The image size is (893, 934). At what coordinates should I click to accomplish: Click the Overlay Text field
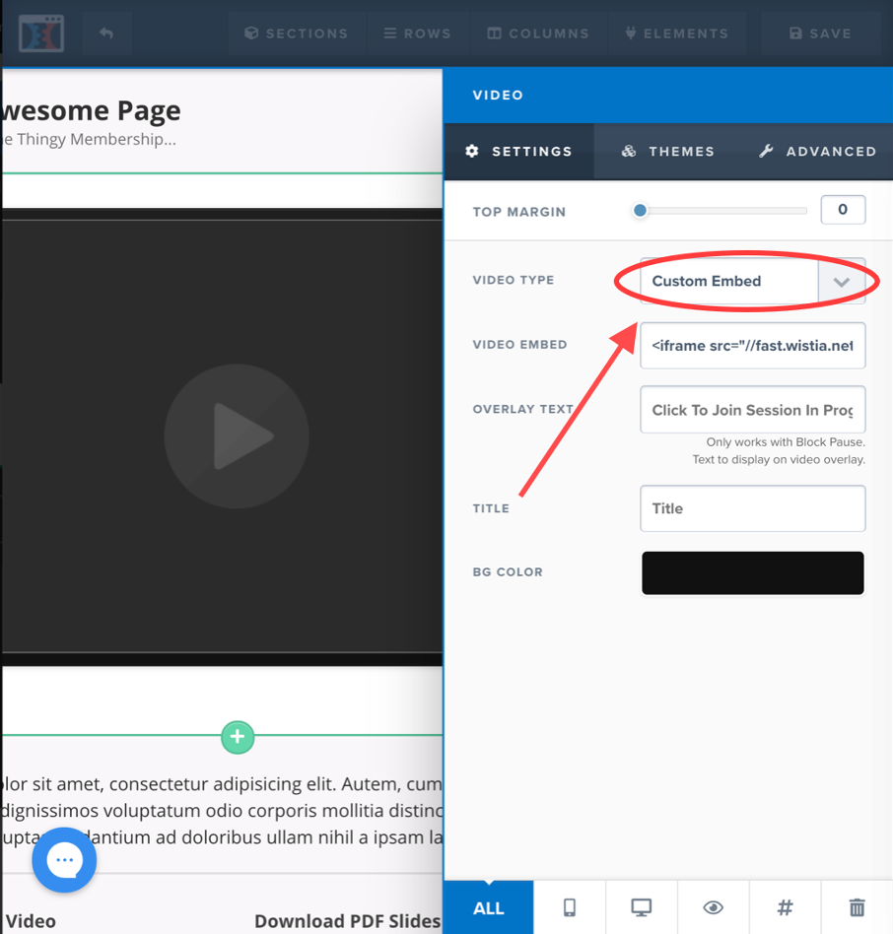point(752,410)
